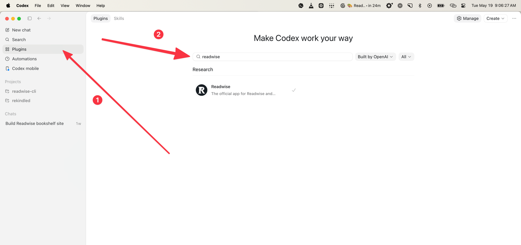Screen dimensions: 521x245
Task: Click the menu bar date and time
Action: tap(494, 5)
